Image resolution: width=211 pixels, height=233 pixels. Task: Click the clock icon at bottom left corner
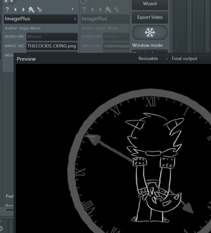point(1,228)
